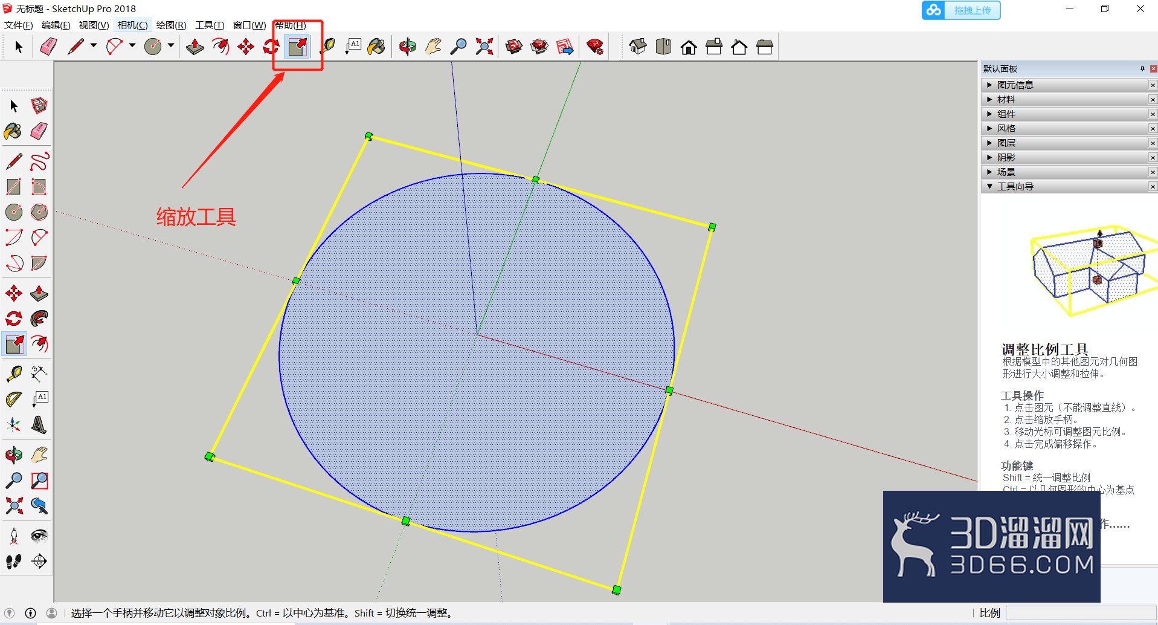Select the Zoom magnifier in top toolbar
Screen dimensions: 1158x625
click(459, 47)
